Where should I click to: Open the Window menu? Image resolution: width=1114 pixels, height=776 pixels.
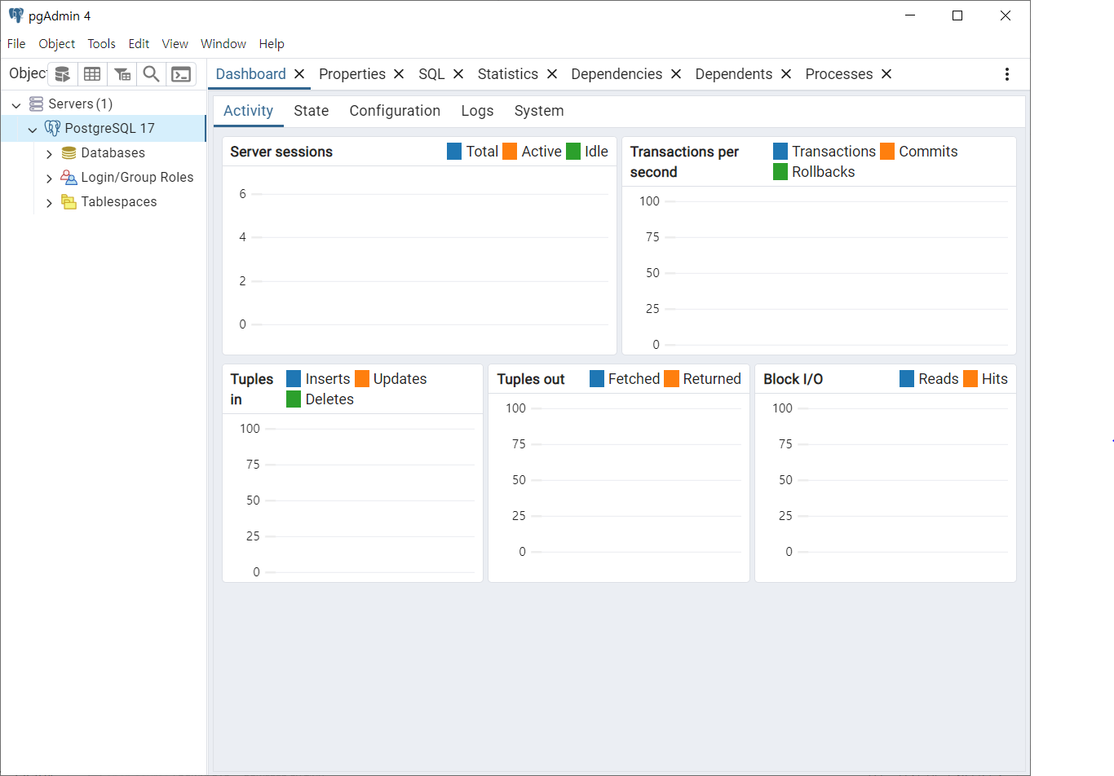[223, 44]
